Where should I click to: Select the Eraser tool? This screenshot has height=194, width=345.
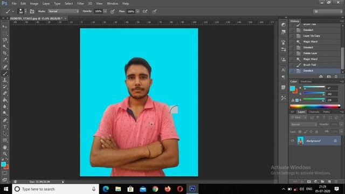coord(5,93)
